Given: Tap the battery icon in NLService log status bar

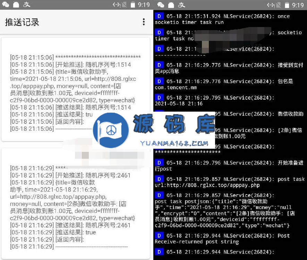Looking at the screenshot, I should pos(287,5).
